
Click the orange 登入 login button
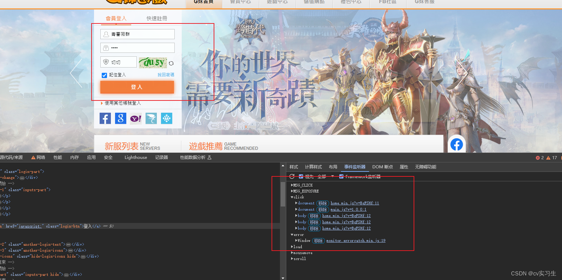(x=137, y=87)
